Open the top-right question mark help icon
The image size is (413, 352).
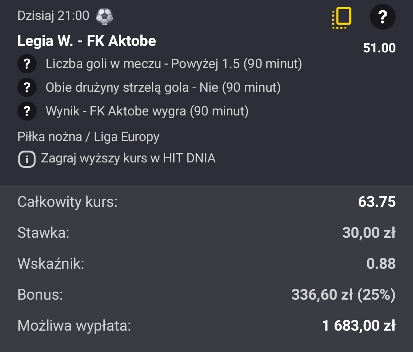coord(382,17)
